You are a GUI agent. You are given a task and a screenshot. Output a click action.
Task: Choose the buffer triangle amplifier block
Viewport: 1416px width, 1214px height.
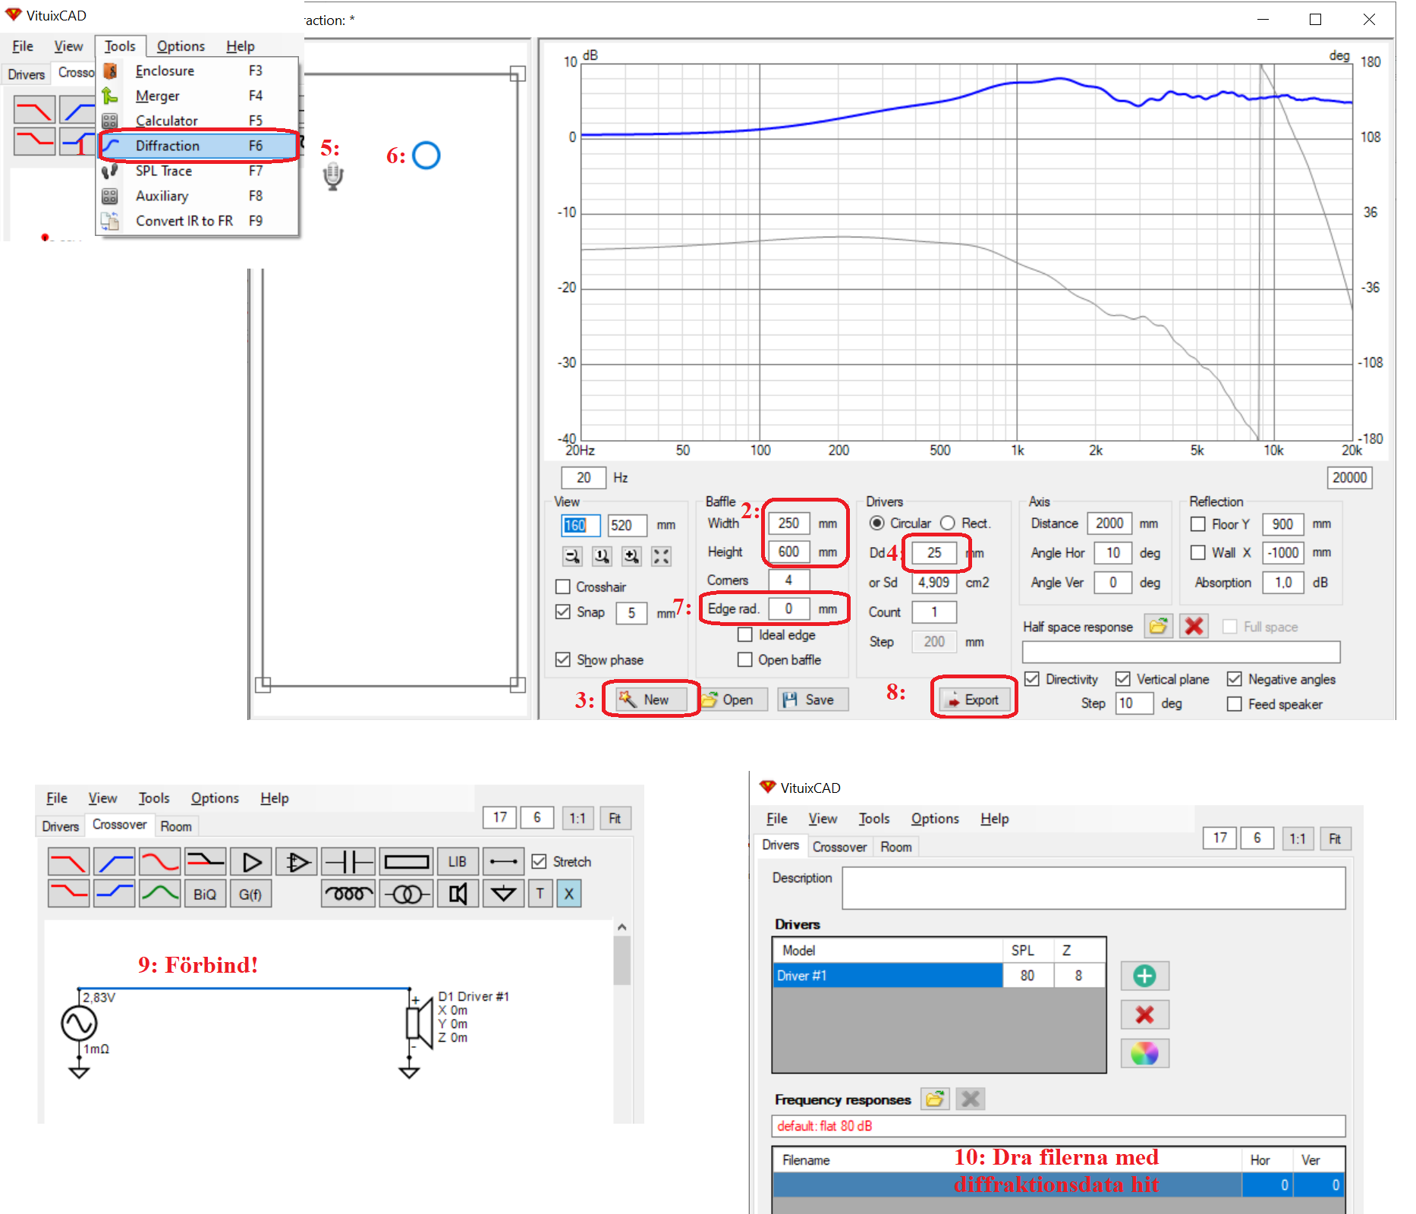(251, 862)
